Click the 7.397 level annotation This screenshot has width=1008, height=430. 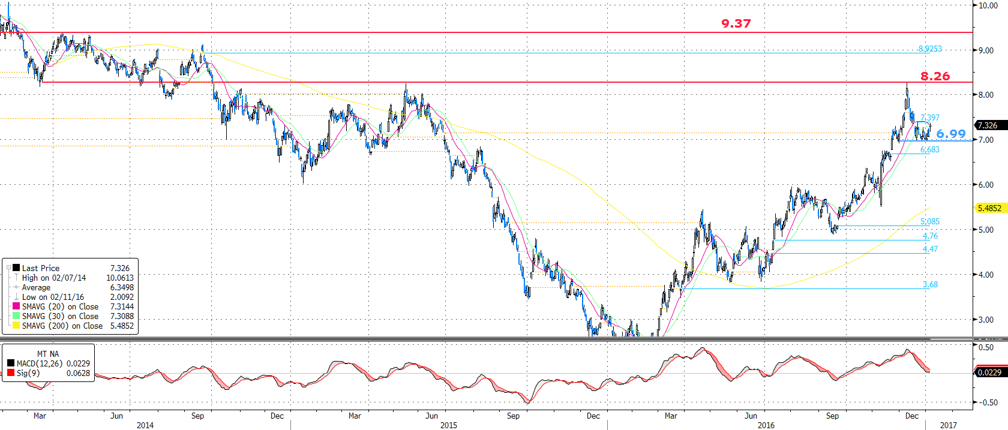[x=930, y=118]
